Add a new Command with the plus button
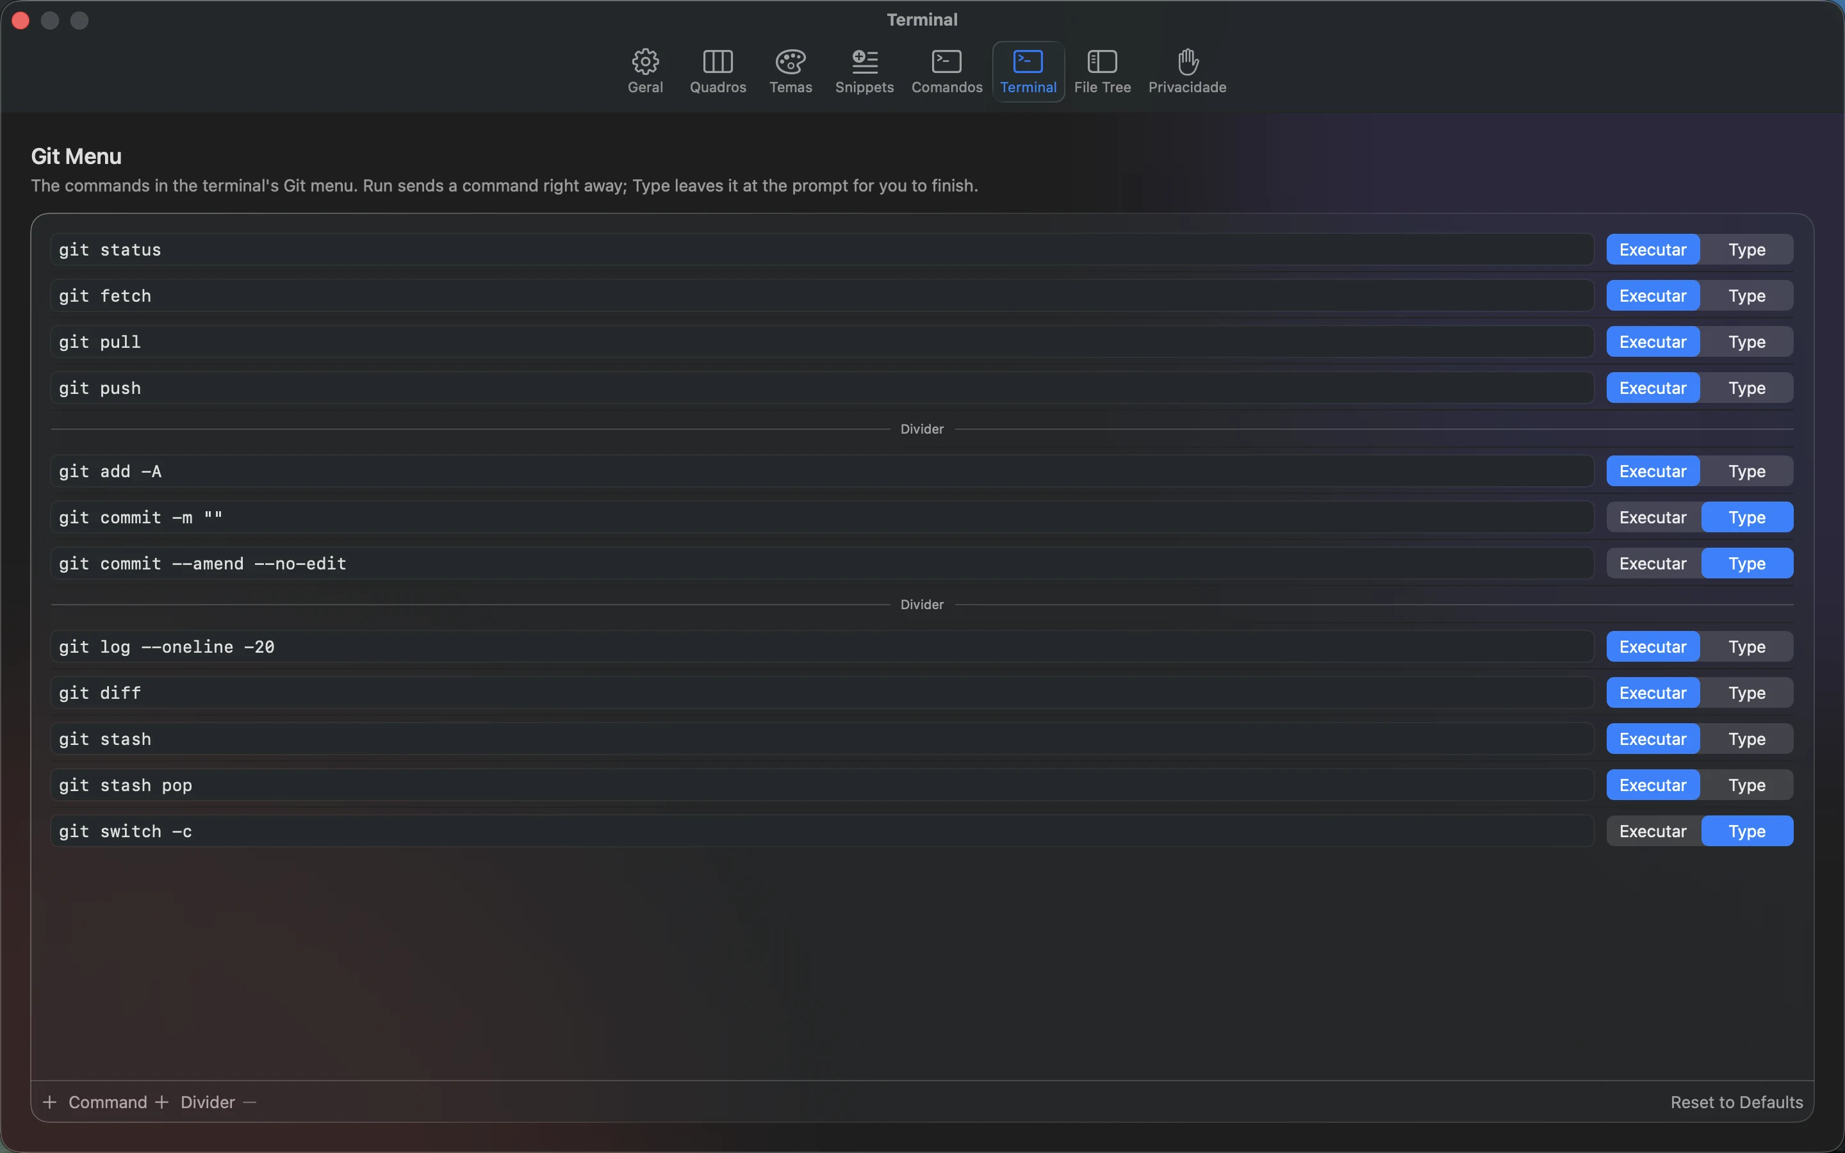Screen dimensions: 1845x1153 [x=95, y=1102]
